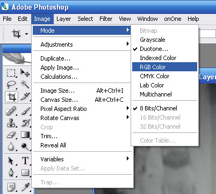Select the Rectangular Marquee tool
The height and width of the screenshot is (194, 216).
coord(11,73)
